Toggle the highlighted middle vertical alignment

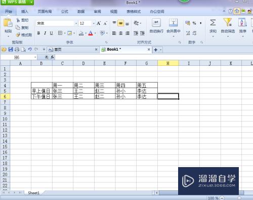point(120,23)
